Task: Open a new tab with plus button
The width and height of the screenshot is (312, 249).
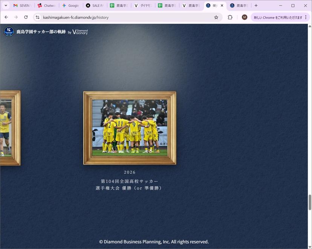Action: pos(256,6)
